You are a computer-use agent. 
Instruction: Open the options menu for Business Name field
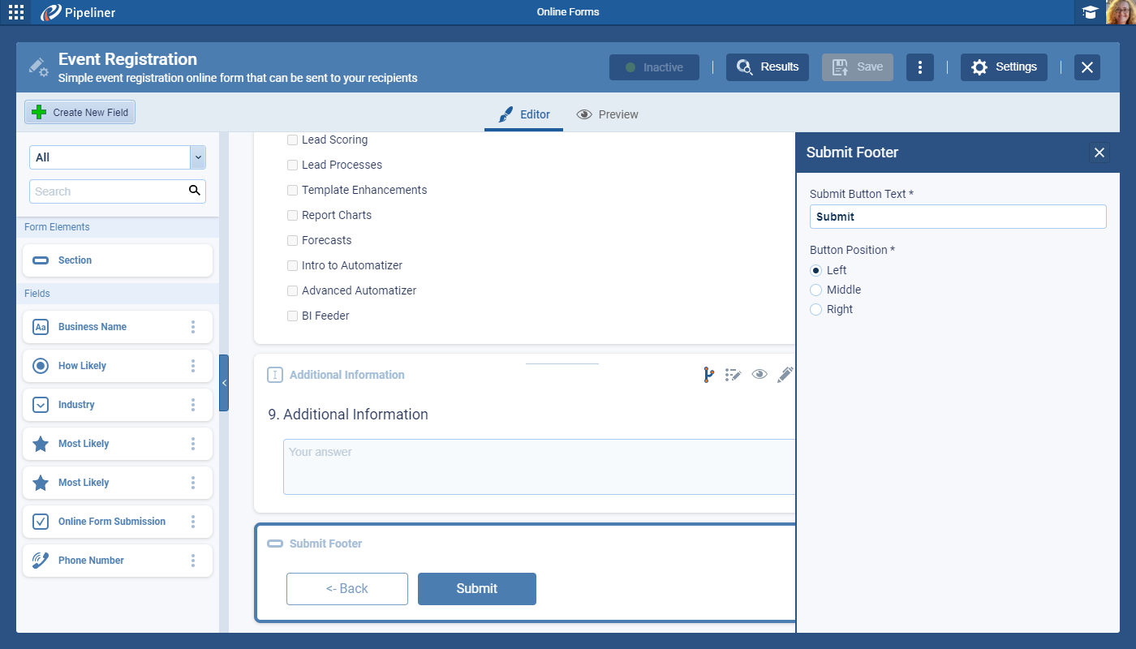193,327
